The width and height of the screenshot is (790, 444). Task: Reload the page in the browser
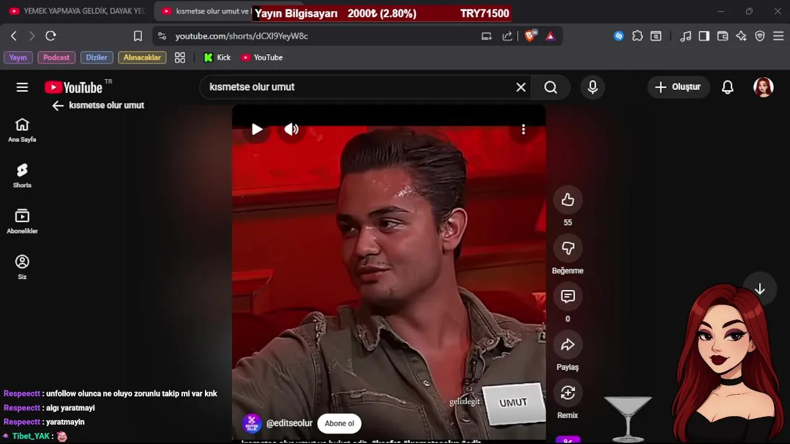pyautogui.click(x=51, y=36)
